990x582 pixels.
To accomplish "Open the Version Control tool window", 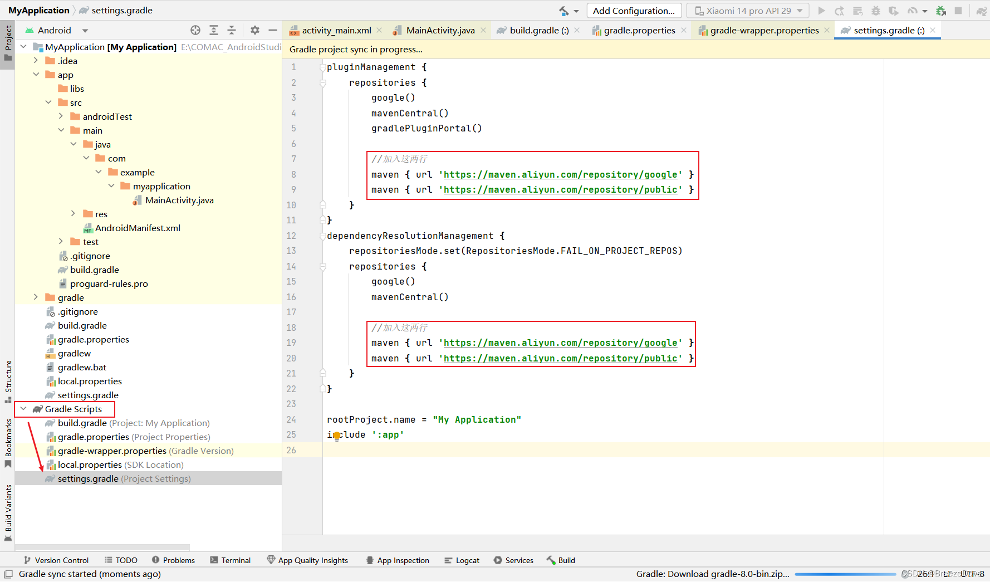I will pos(56,560).
